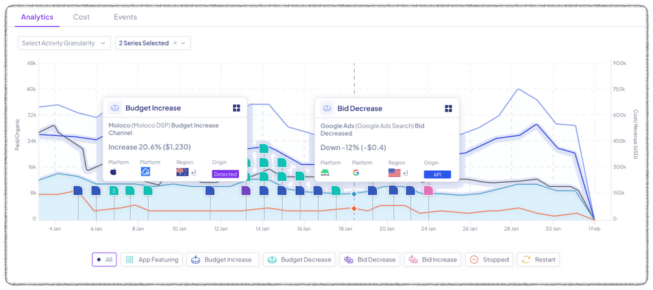Click the purple event marker on chart

[x=246, y=191]
